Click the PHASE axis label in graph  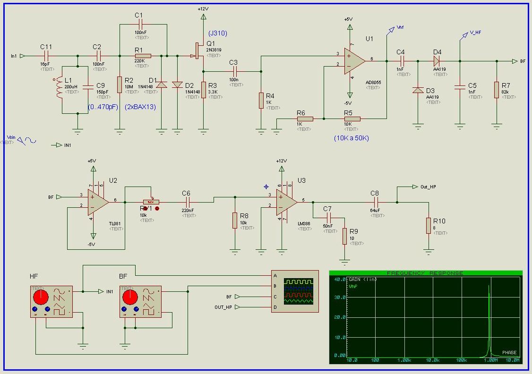pyautogui.click(x=509, y=353)
